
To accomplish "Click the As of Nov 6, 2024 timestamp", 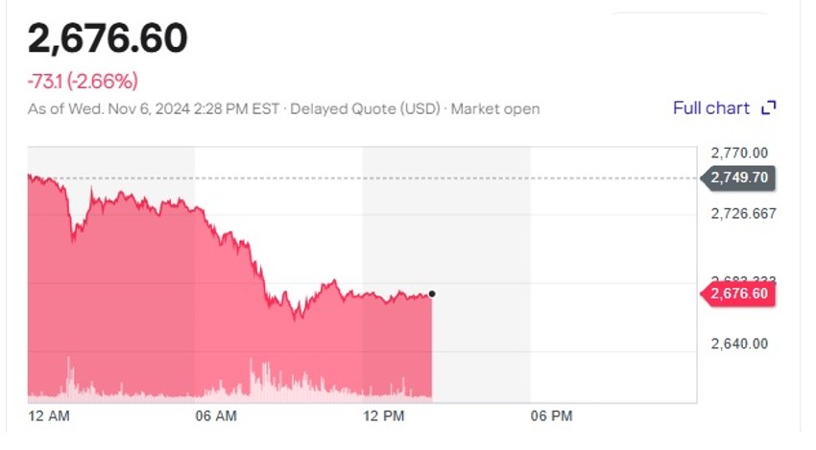I will coord(154,109).
